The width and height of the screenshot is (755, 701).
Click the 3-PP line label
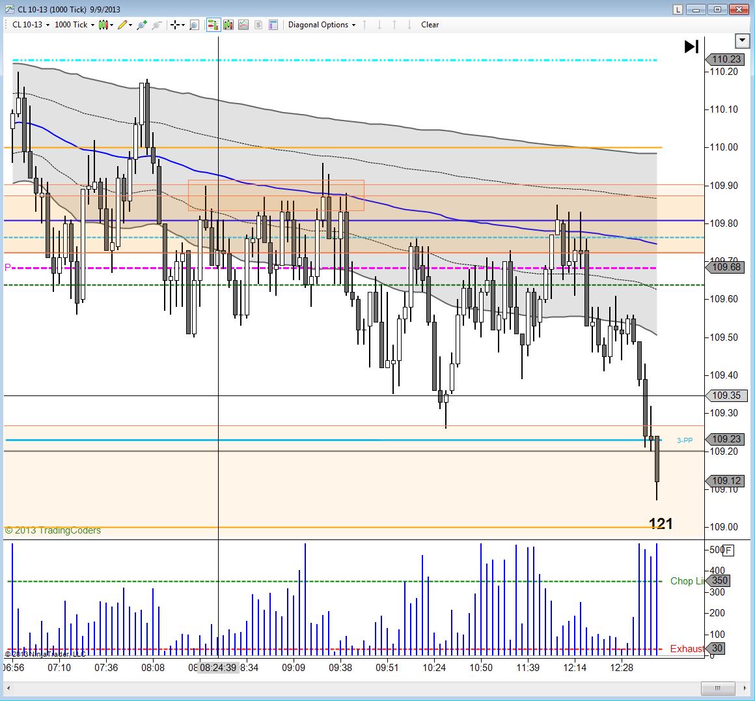(x=685, y=440)
